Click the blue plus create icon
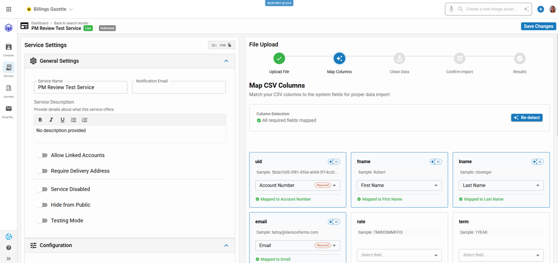Viewport: 558px width, 263px height. click(x=541, y=9)
